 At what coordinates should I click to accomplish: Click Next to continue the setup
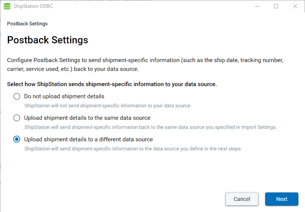pyautogui.click(x=282, y=199)
